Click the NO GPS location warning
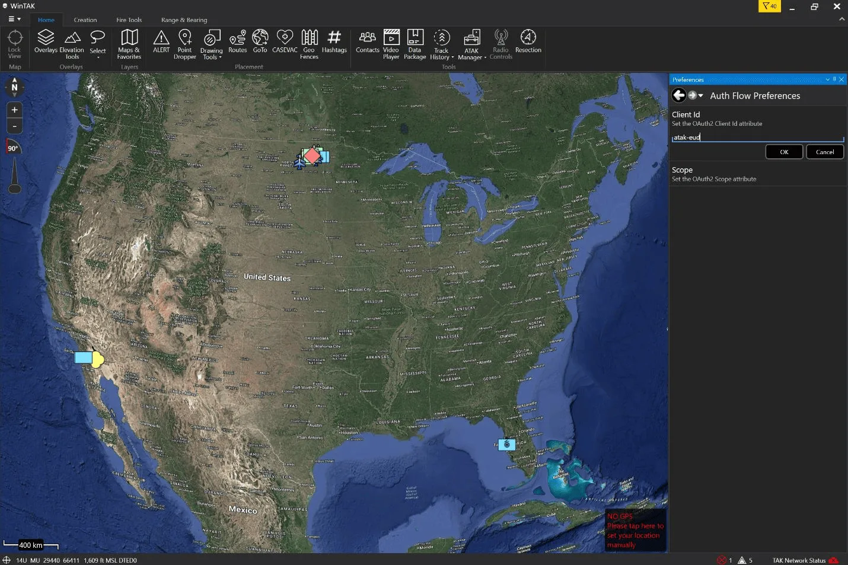The image size is (848, 565). (635, 530)
